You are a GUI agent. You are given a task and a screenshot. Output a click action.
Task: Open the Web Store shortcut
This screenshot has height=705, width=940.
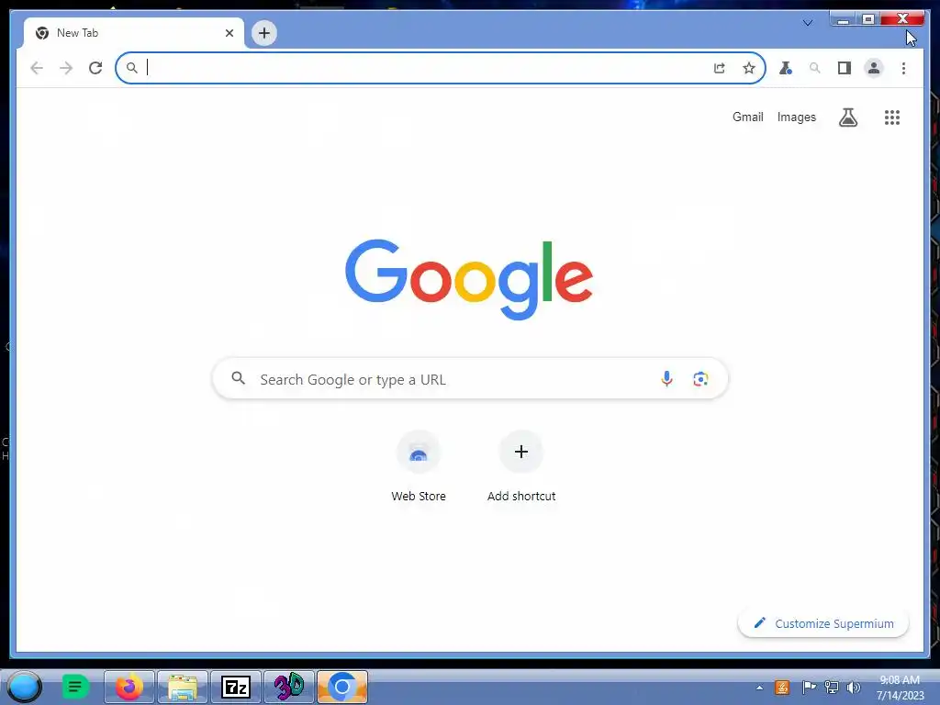coord(419,467)
